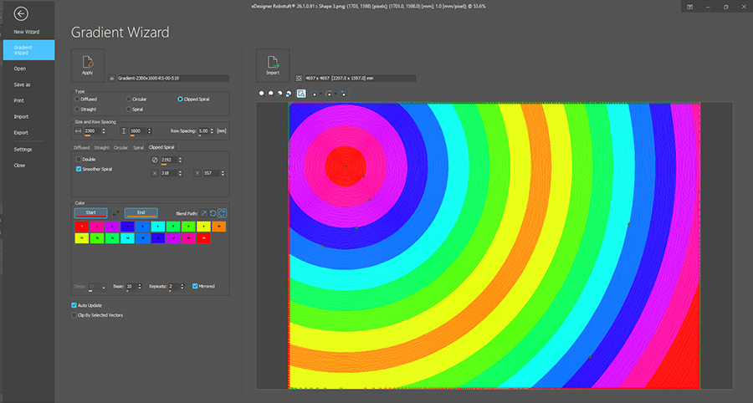The width and height of the screenshot is (753, 403).
Task: Select the Spiral type radio button
Action: coord(128,110)
